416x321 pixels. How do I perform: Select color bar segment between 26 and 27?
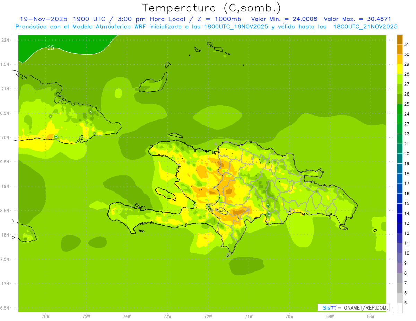pos(400,89)
